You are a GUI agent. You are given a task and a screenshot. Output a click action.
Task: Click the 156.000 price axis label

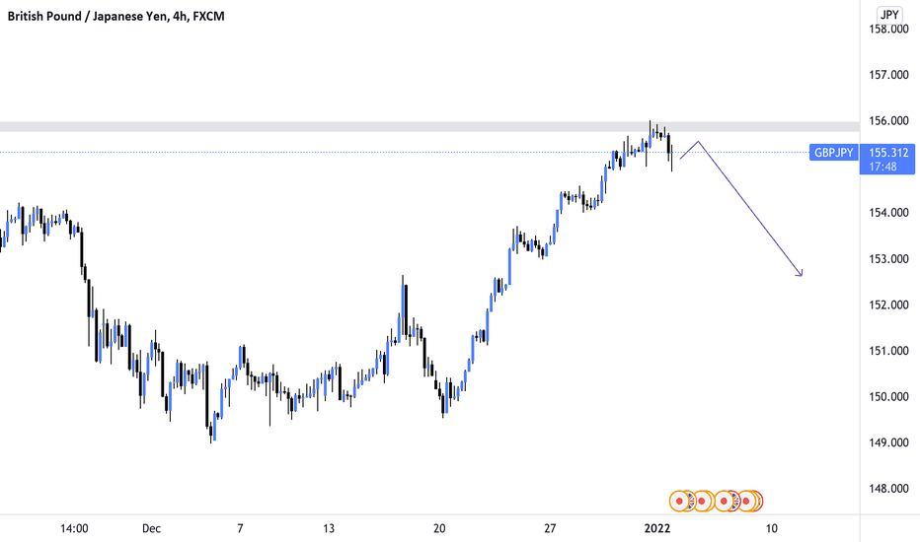(x=888, y=120)
